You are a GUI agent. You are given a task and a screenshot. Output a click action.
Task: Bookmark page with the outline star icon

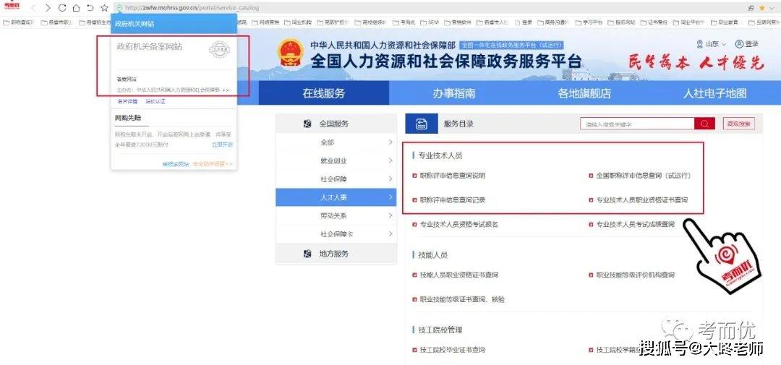point(104,8)
